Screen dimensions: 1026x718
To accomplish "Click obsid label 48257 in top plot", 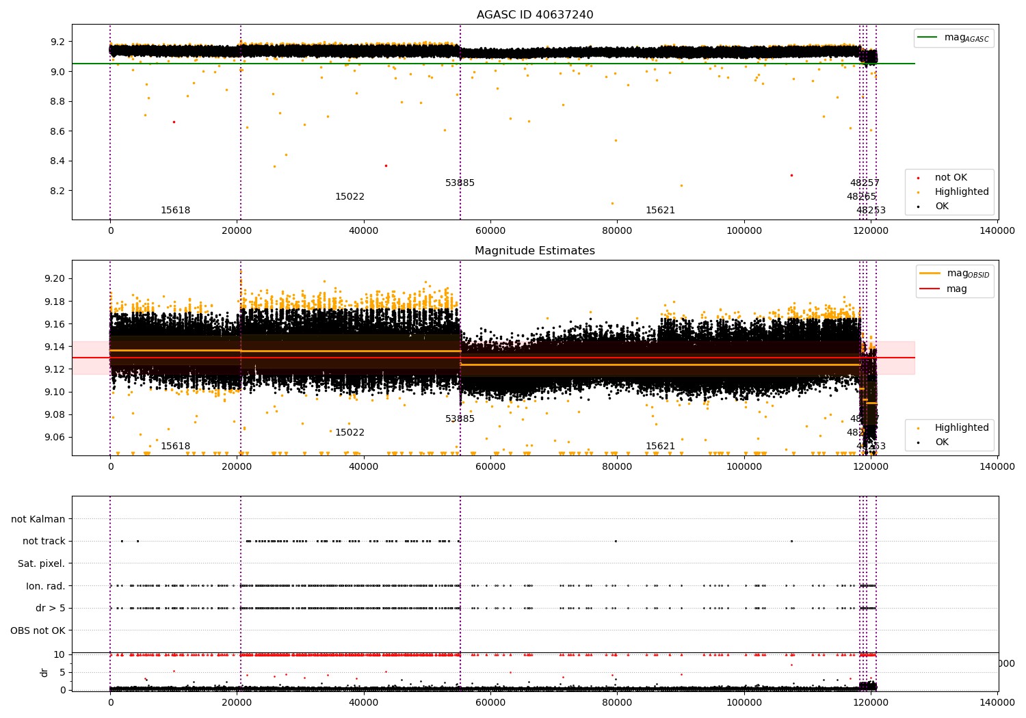I will [x=865, y=183].
